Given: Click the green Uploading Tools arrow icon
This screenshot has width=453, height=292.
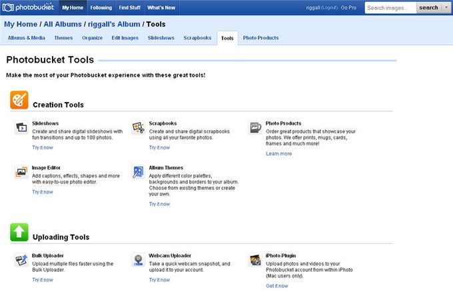Looking at the screenshot, I should (x=19, y=232).
